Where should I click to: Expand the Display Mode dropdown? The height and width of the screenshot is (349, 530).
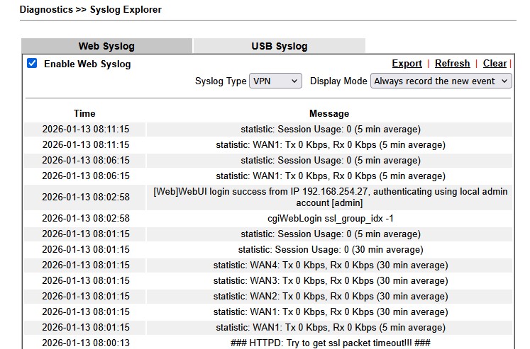coord(441,81)
